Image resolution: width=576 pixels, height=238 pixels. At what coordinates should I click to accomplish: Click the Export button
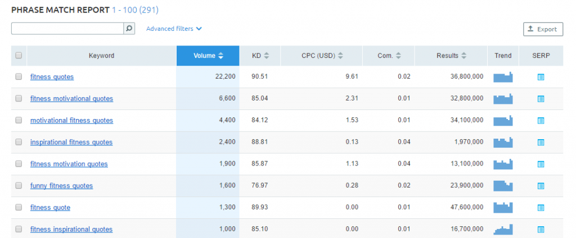[x=543, y=29]
